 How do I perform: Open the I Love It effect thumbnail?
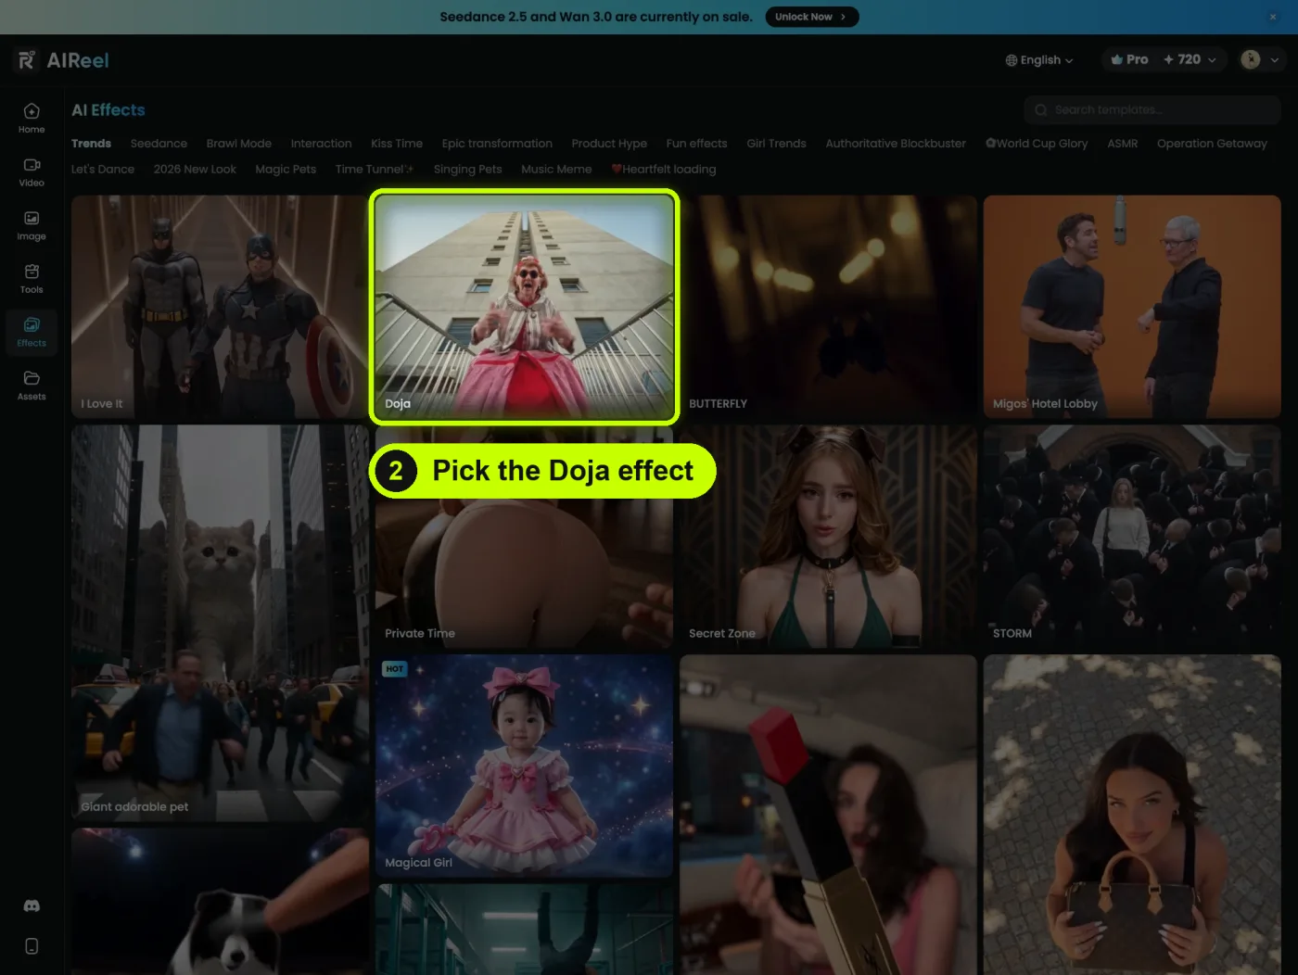pyautogui.click(x=220, y=307)
